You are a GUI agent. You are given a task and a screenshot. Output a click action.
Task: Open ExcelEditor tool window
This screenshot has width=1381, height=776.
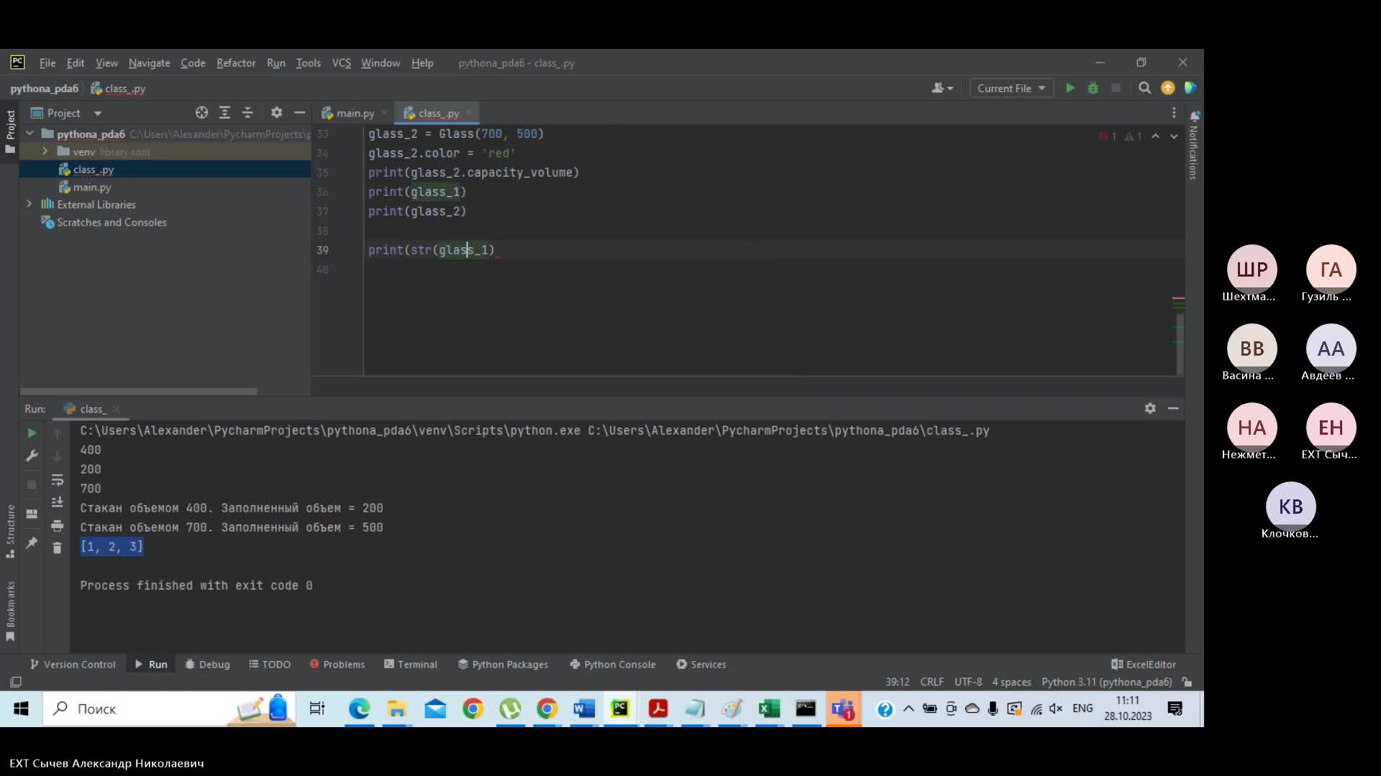coord(1144,664)
